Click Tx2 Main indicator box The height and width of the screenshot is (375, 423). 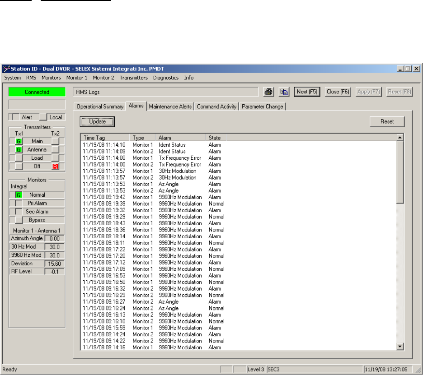[55, 141]
